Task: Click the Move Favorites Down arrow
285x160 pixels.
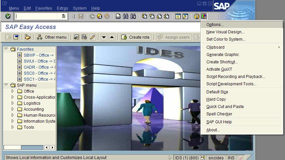Action: tap(104, 37)
